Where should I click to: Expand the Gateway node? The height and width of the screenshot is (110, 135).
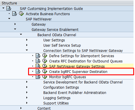pyautogui.click(x=15, y=24)
